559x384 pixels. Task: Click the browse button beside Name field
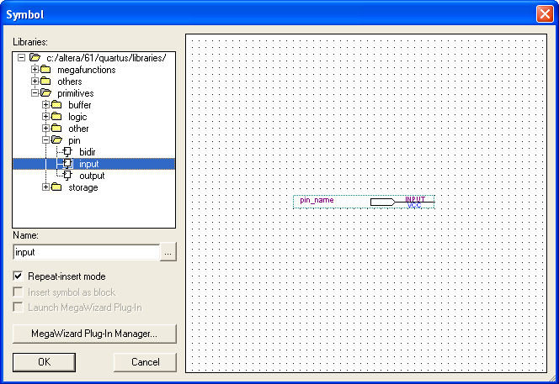pyautogui.click(x=168, y=252)
